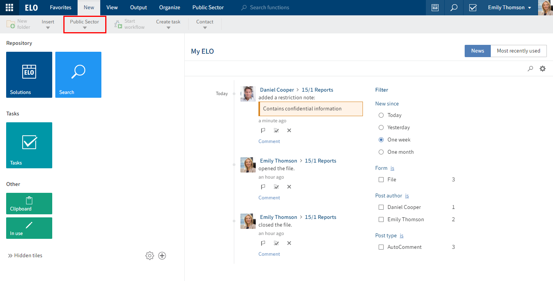Check the AutoComment post type filter
The height and width of the screenshot is (281, 553).
(381, 247)
